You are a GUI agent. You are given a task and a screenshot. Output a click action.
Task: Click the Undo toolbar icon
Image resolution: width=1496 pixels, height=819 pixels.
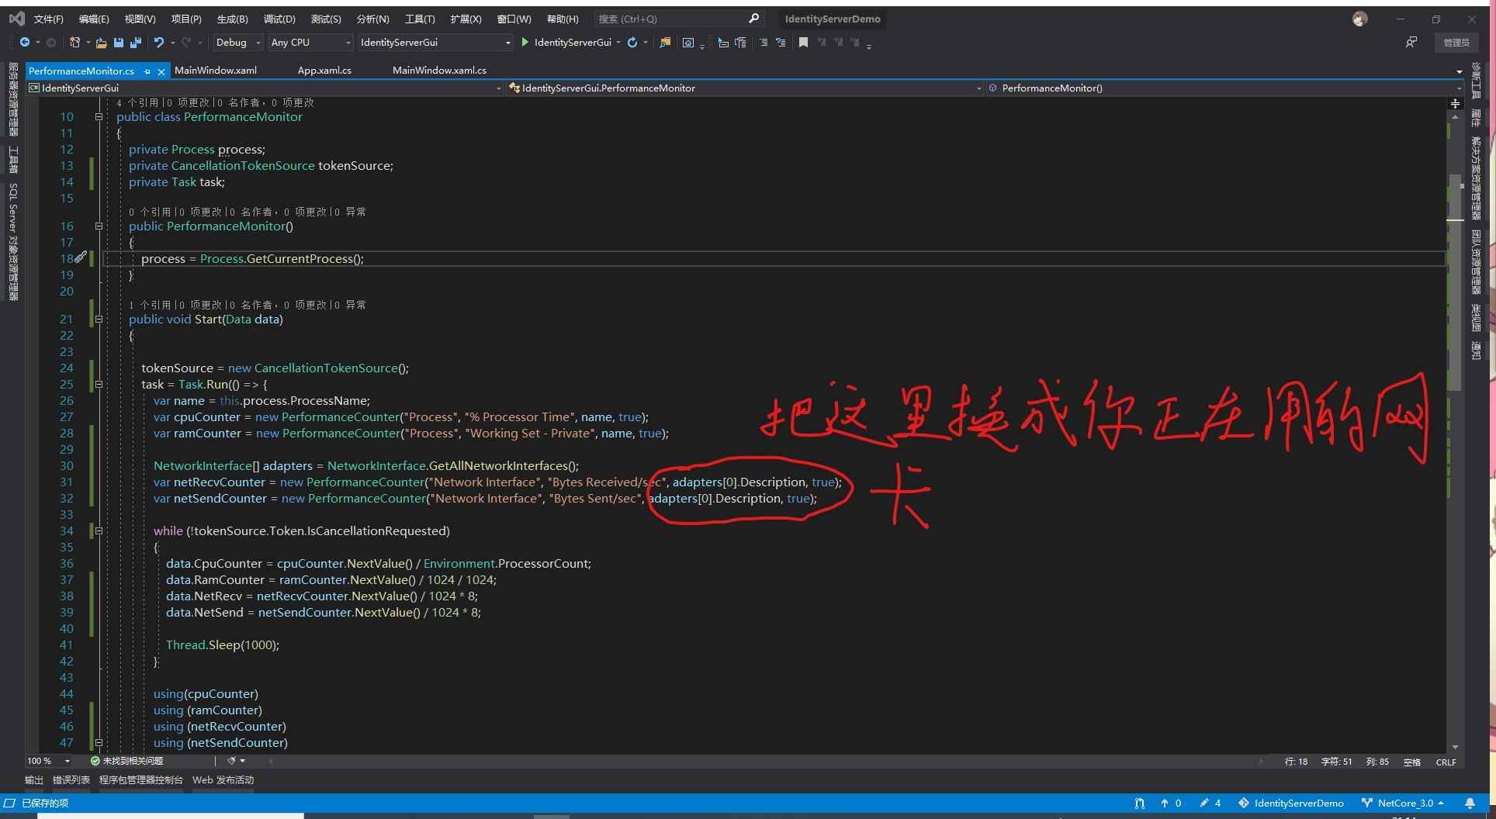coord(158,43)
